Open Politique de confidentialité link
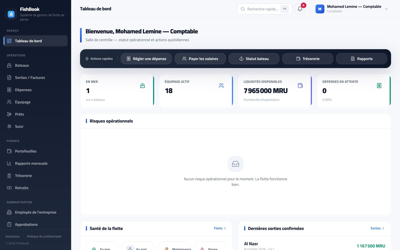 [x=44, y=236]
